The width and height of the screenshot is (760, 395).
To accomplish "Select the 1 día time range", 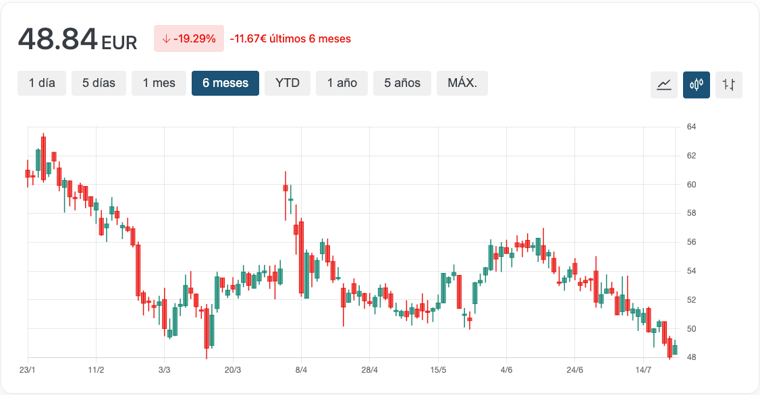I will [x=42, y=84].
